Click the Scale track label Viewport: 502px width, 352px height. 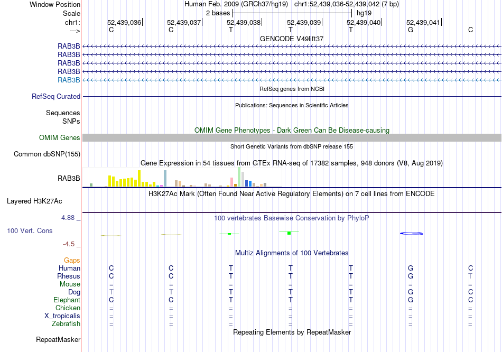click(71, 13)
